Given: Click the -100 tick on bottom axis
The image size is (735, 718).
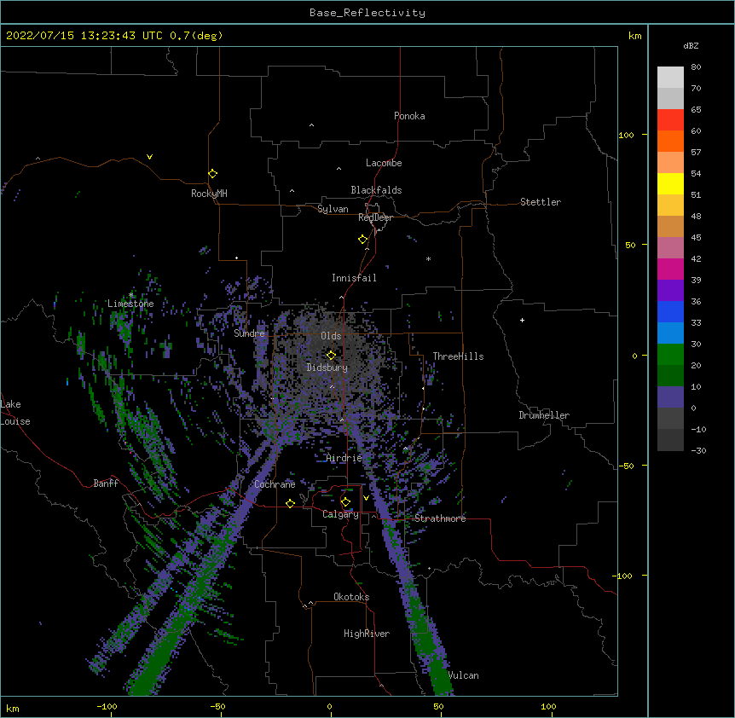Looking at the screenshot, I should click(107, 706).
